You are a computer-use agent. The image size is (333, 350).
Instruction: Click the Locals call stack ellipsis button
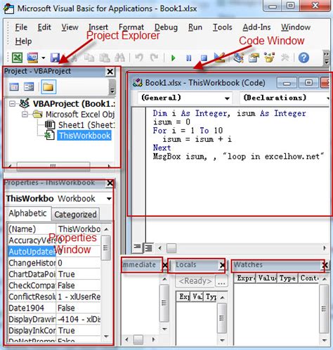coord(221,281)
